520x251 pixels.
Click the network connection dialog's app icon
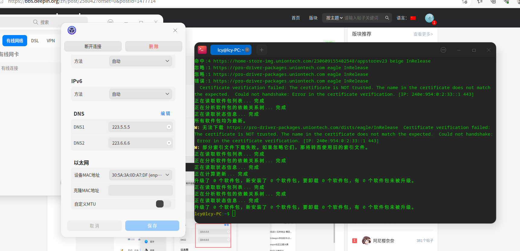coord(72,30)
